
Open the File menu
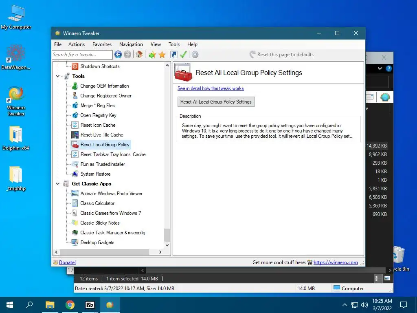(58, 44)
